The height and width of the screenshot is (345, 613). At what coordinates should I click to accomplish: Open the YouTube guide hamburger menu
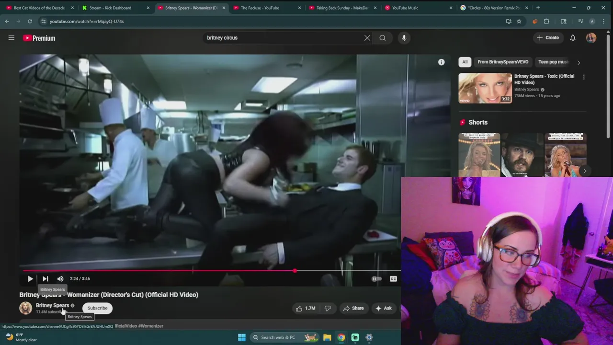pyautogui.click(x=11, y=38)
